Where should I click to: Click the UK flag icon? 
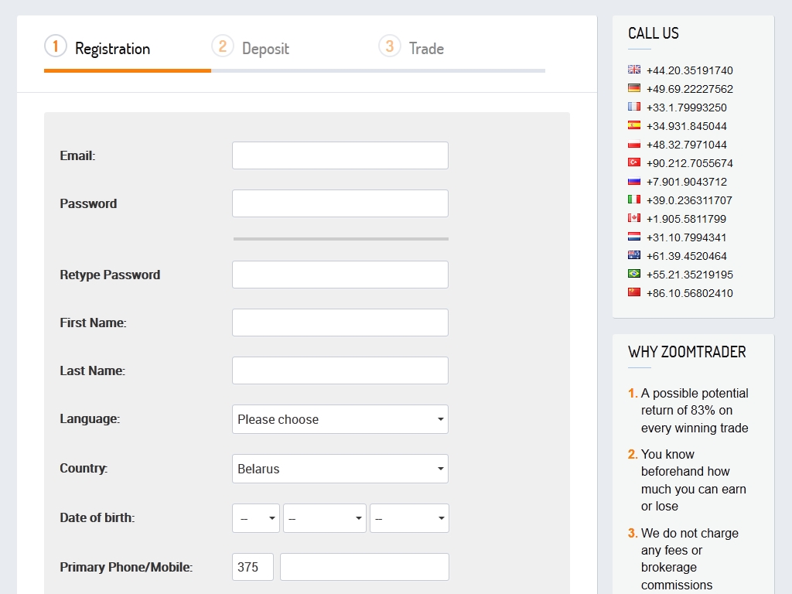pos(634,70)
